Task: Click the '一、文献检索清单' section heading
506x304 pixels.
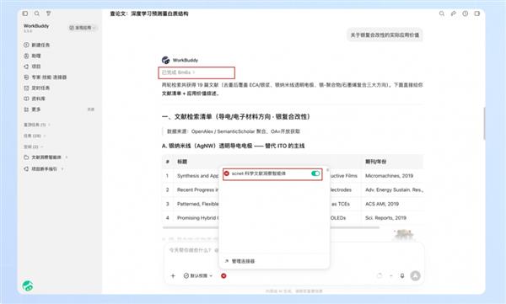Action: coord(236,117)
